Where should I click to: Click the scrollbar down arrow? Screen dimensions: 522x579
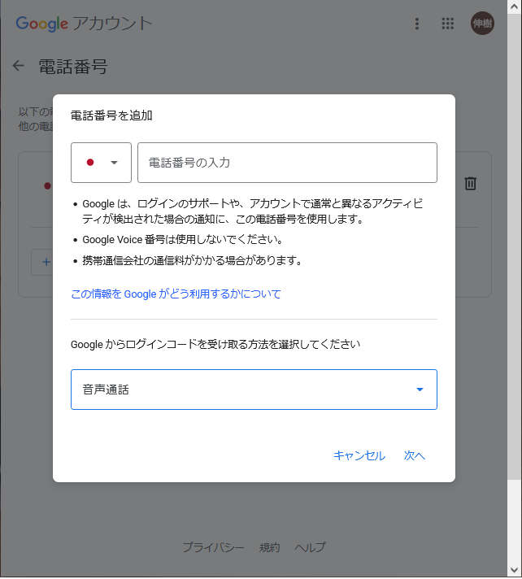point(514,571)
